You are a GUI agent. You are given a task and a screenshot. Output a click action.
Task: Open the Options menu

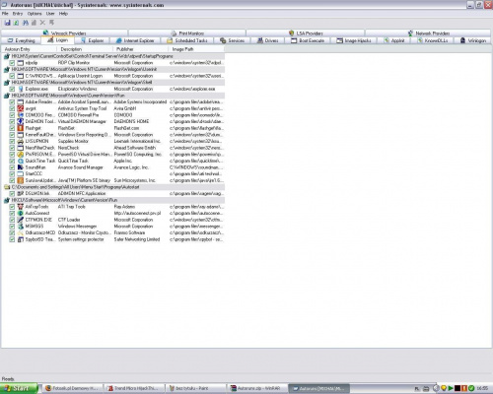tap(35, 14)
